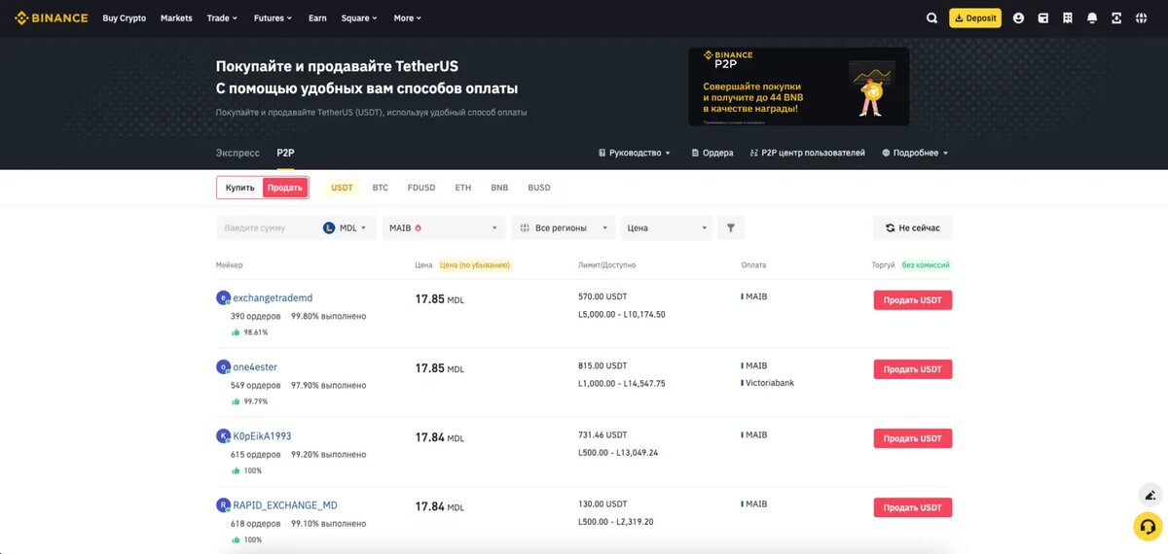Open the filter funnel icon
This screenshot has height=554, width=1168.
point(731,227)
